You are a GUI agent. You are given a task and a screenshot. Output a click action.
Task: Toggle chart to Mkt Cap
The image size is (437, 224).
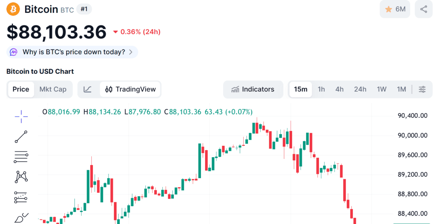click(53, 89)
